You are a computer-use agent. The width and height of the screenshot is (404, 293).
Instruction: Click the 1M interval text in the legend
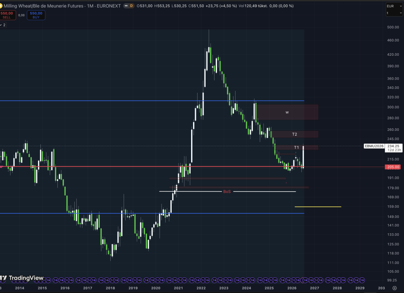[x=90, y=6]
